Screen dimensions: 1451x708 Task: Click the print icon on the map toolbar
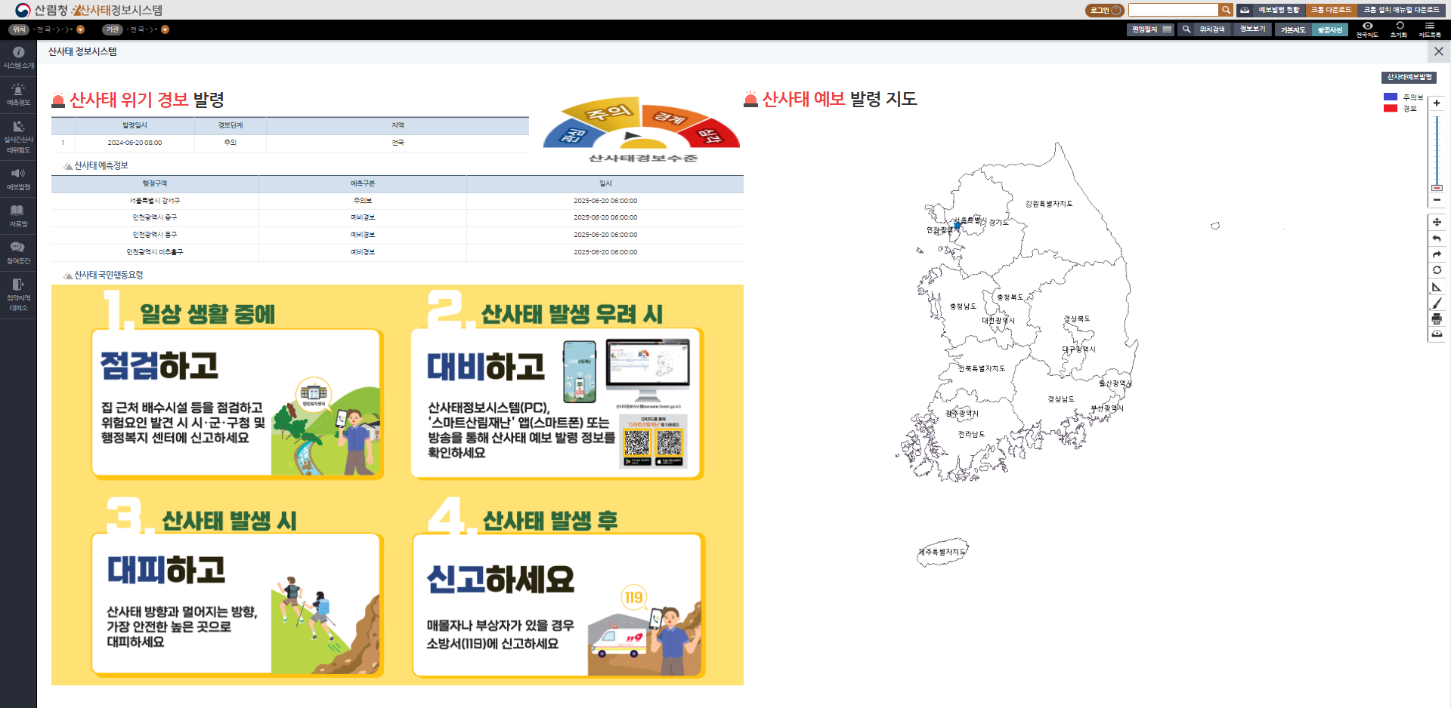1437,319
